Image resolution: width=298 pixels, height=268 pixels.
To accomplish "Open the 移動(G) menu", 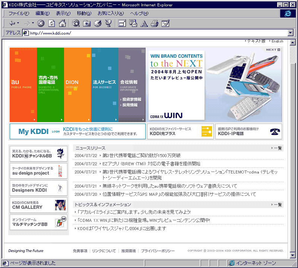I will [84, 13].
